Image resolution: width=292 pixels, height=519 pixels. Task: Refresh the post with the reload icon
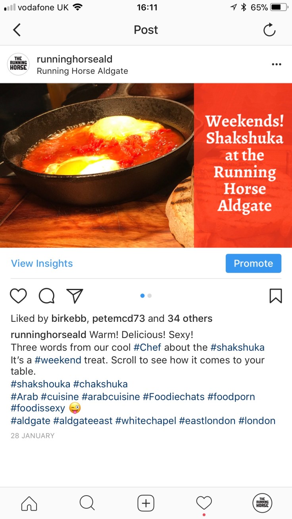(x=269, y=30)
